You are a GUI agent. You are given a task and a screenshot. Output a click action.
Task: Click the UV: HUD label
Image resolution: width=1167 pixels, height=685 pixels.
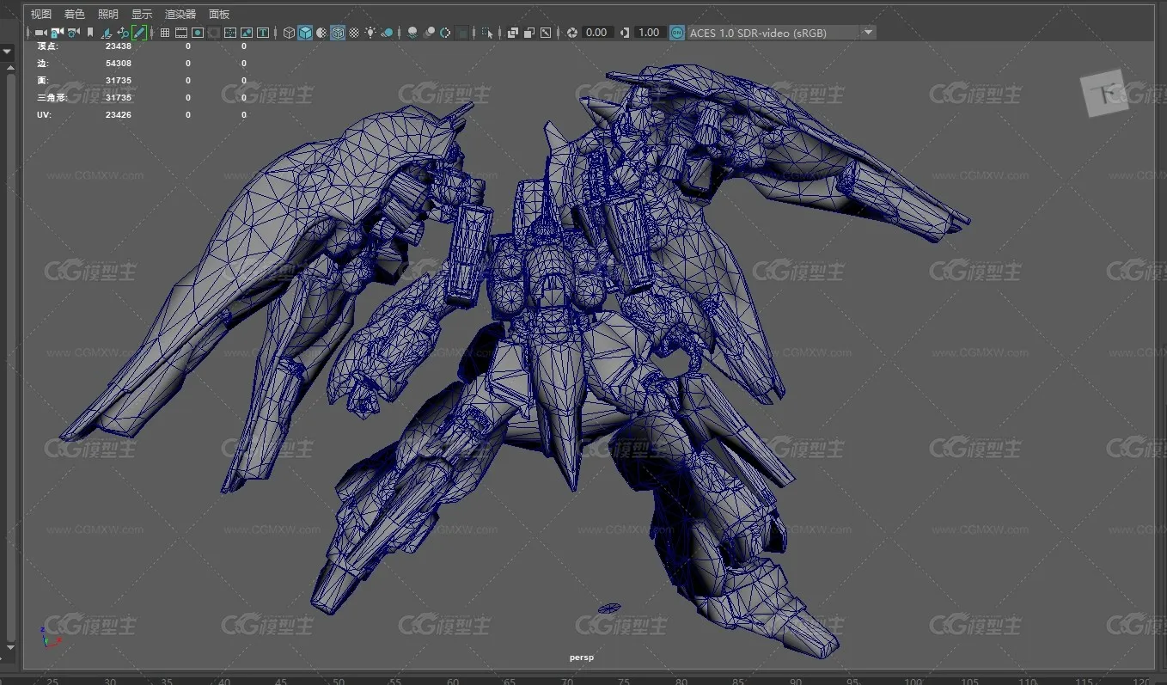click(x=44, y=114)
